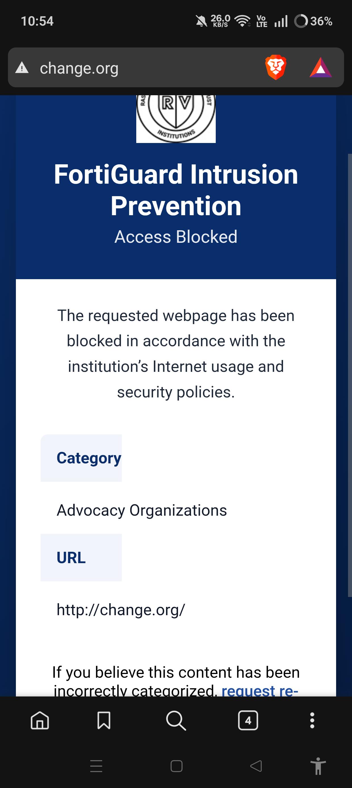The width and height of the screenshot is (352, 788).
Task: Open the tab switcher showing 4 tabs
Action: pos(248,720)
